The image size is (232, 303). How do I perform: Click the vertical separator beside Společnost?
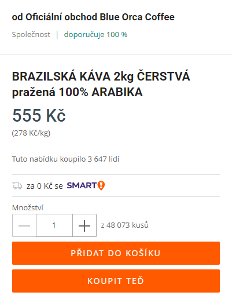(x=57, y=35)
